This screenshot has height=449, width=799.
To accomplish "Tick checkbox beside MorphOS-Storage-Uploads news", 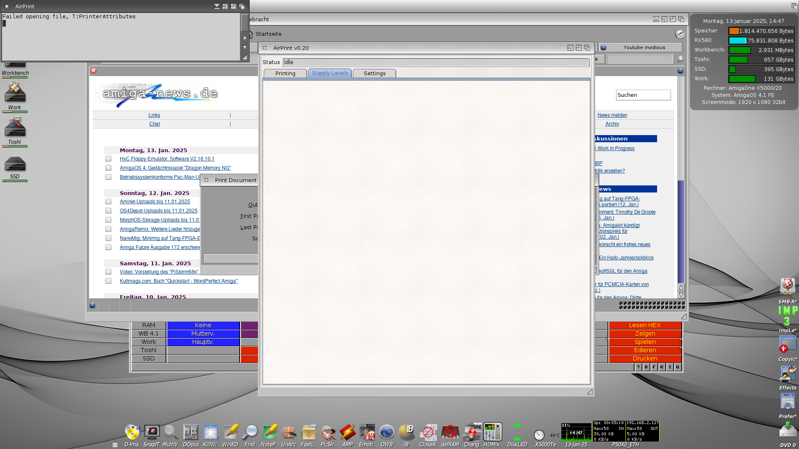I will click(108, 220).
